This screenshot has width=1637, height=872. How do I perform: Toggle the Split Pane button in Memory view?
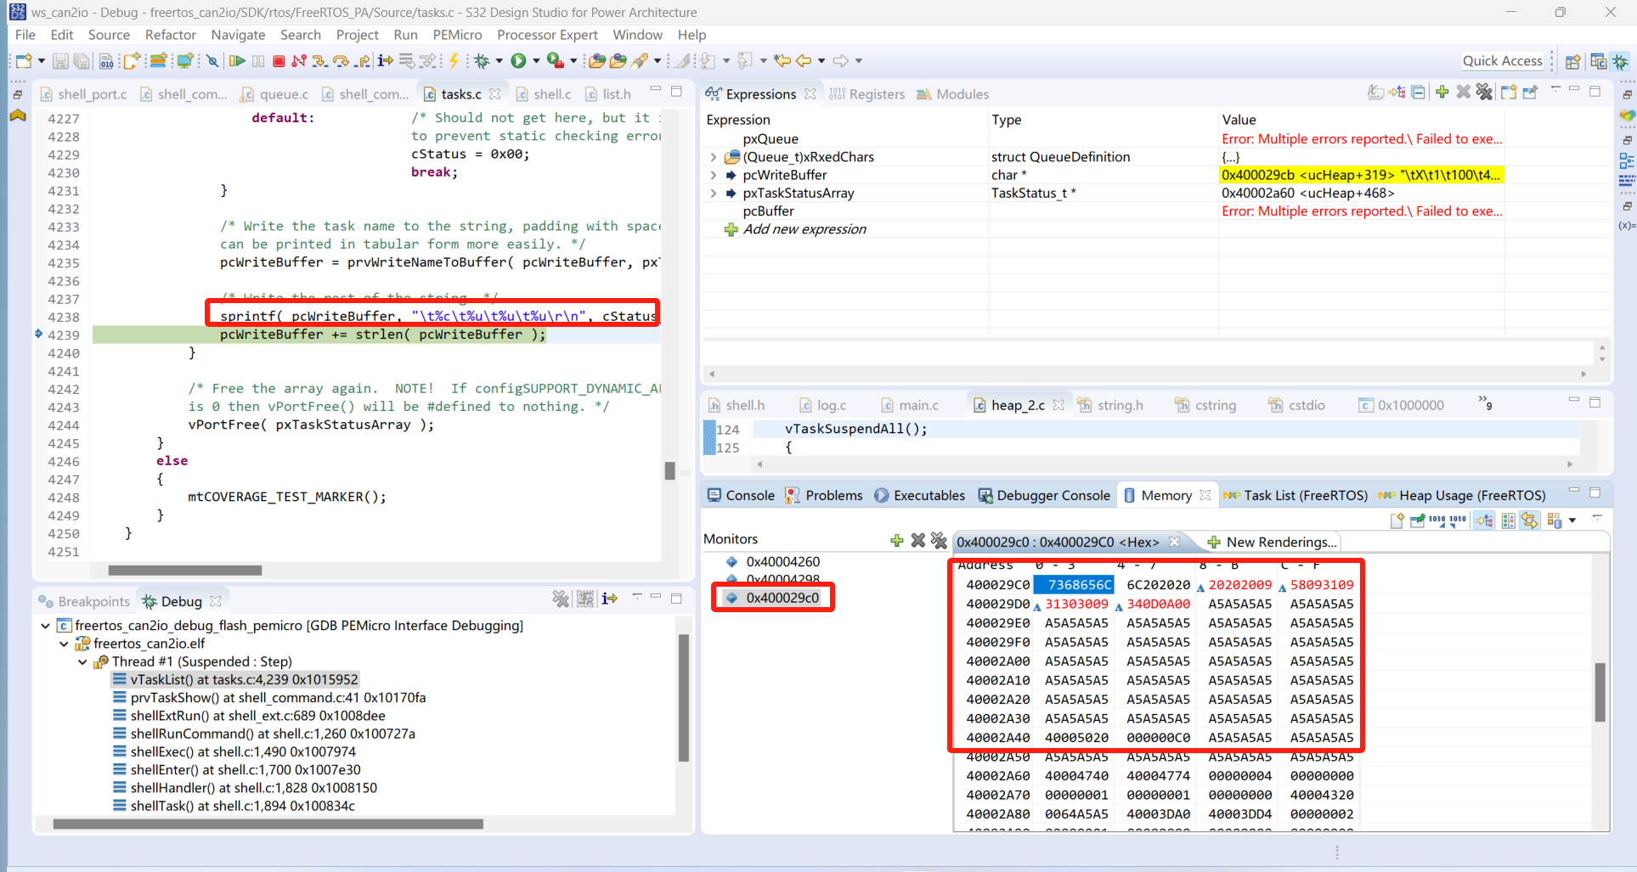(1509, 520)
